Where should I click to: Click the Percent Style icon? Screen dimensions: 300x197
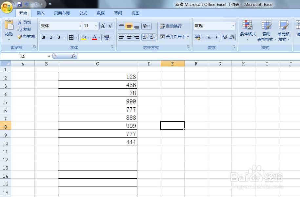(x=208, y=37)
